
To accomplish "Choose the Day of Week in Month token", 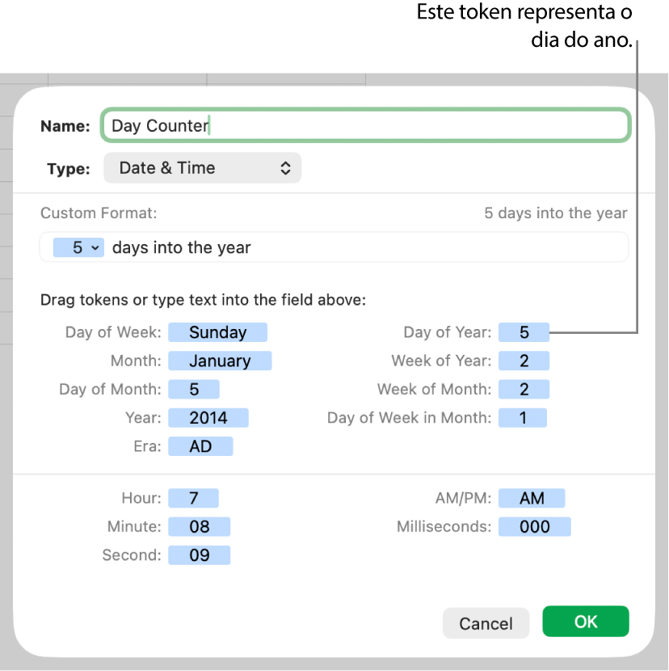I will click(523, 417).
